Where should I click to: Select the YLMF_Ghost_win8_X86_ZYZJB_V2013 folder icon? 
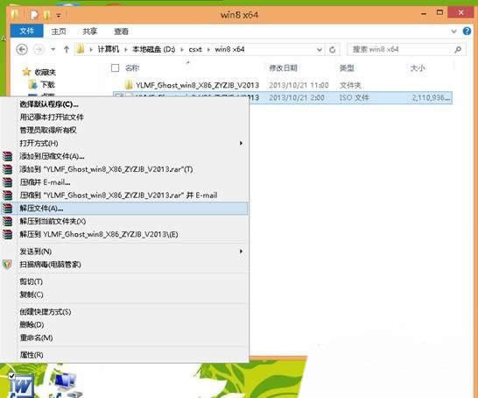click(129, 84)
